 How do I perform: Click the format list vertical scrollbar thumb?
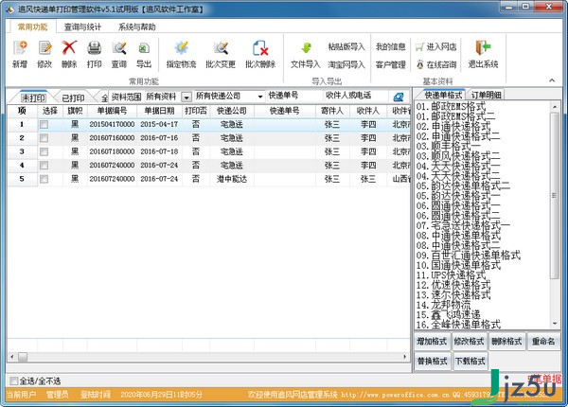(x=554, y=196)
